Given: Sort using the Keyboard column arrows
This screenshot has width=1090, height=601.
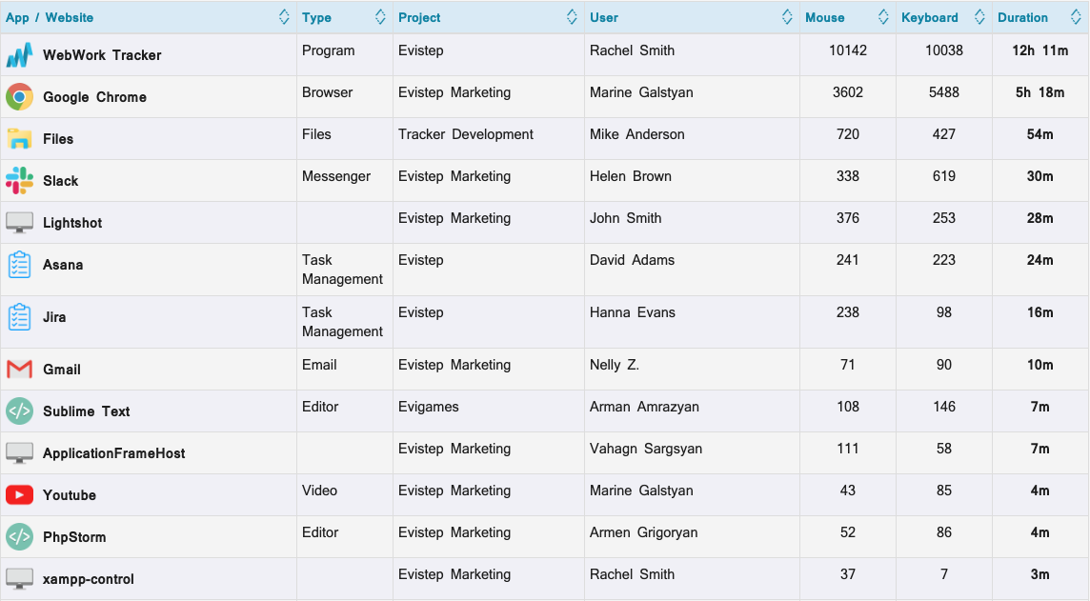Looking at the screenshot, I should coord(979,17).
